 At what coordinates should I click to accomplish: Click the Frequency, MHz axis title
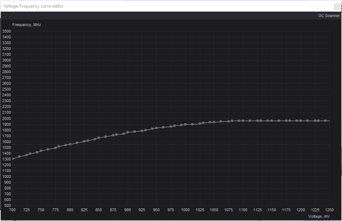pyautogui.click(x=27, y=25)
